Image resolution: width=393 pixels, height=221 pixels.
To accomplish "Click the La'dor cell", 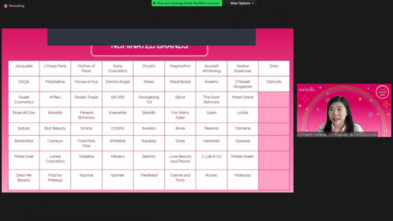I will (x=242, y=115).
